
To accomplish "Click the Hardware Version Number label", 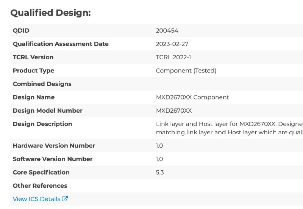I will (54, 146).
